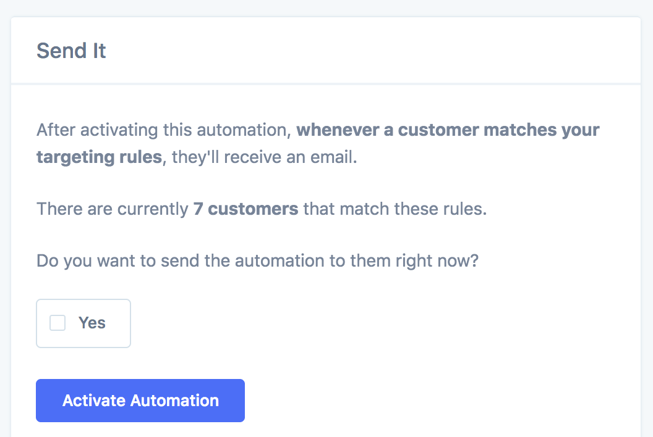Image resolution: width=653 pixels, height=437 pixels.
Task: Click the 'After activating this automation' text
Action: 164,131
